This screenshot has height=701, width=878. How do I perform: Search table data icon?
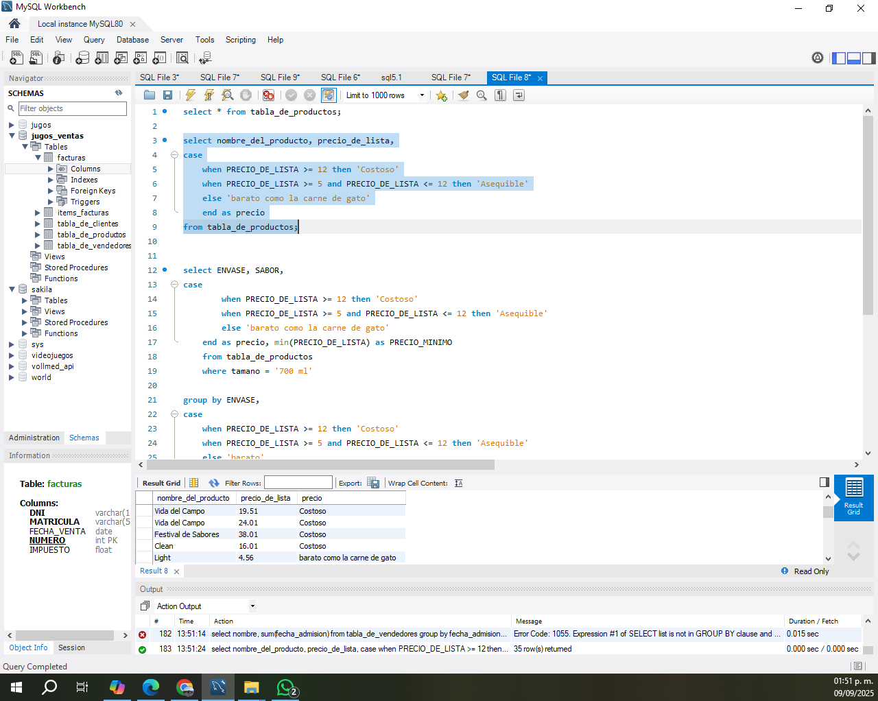point(182,58)
